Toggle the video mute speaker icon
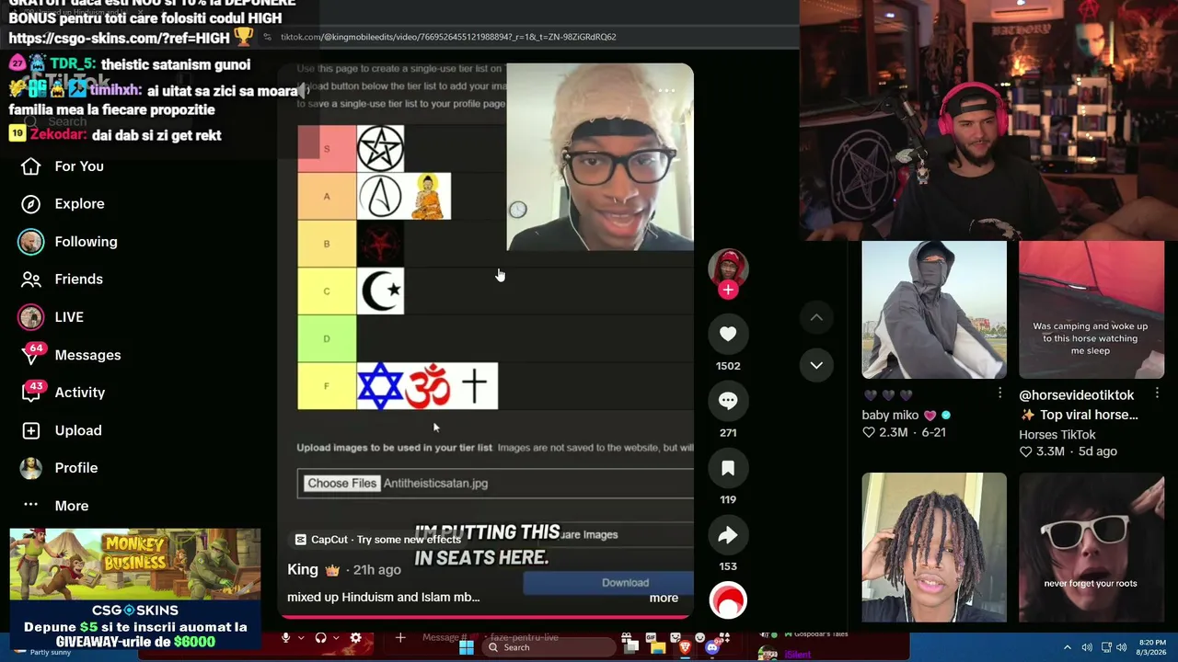Screen dimensions: 1178x662 (x=302, y=90)
